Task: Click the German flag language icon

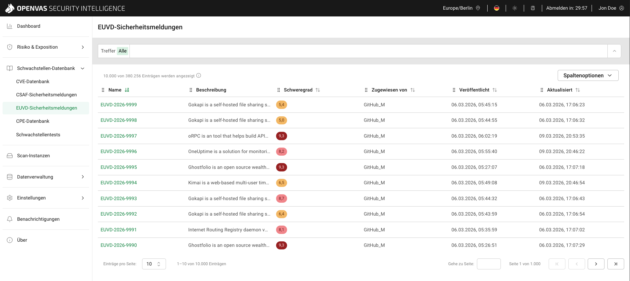Action: [497, 8]
